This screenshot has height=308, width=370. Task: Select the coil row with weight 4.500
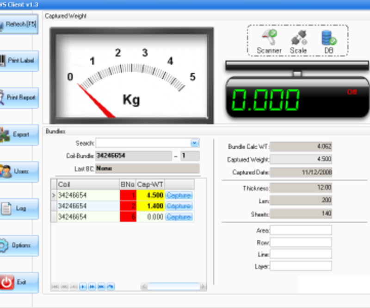click(123, 195)
